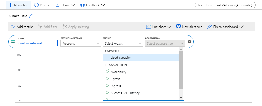
Task: Click the metric list scrollbar thumb
Action: (x=181, y=70)
